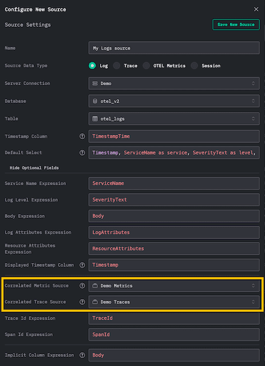Open help for Correlated Metric Source

click(x=82, y=285)
